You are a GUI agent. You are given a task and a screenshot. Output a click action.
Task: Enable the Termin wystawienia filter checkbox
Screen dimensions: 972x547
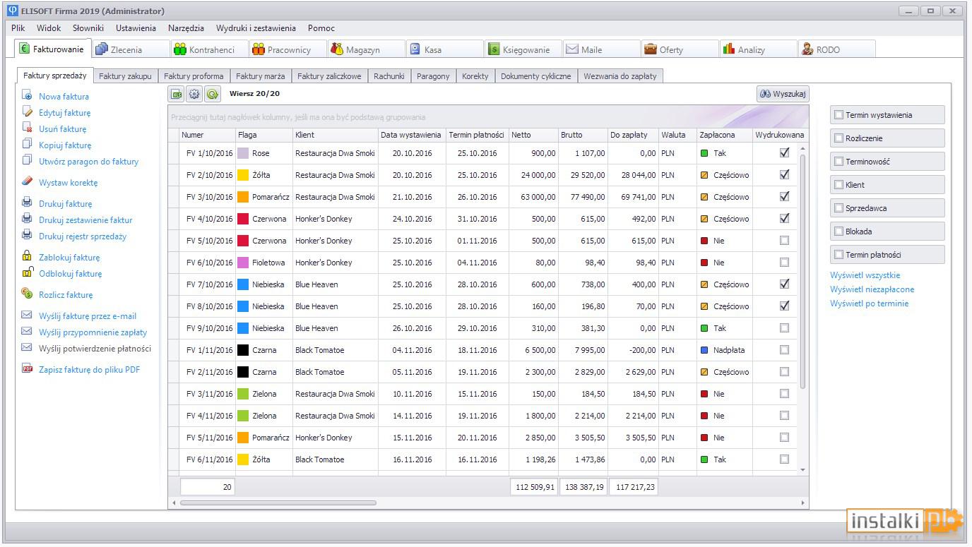click(x=838, y=115)
